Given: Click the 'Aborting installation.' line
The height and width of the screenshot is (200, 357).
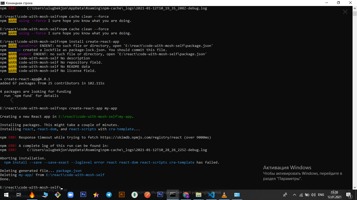Looking at the screenshot, I should tap(23, 158).
